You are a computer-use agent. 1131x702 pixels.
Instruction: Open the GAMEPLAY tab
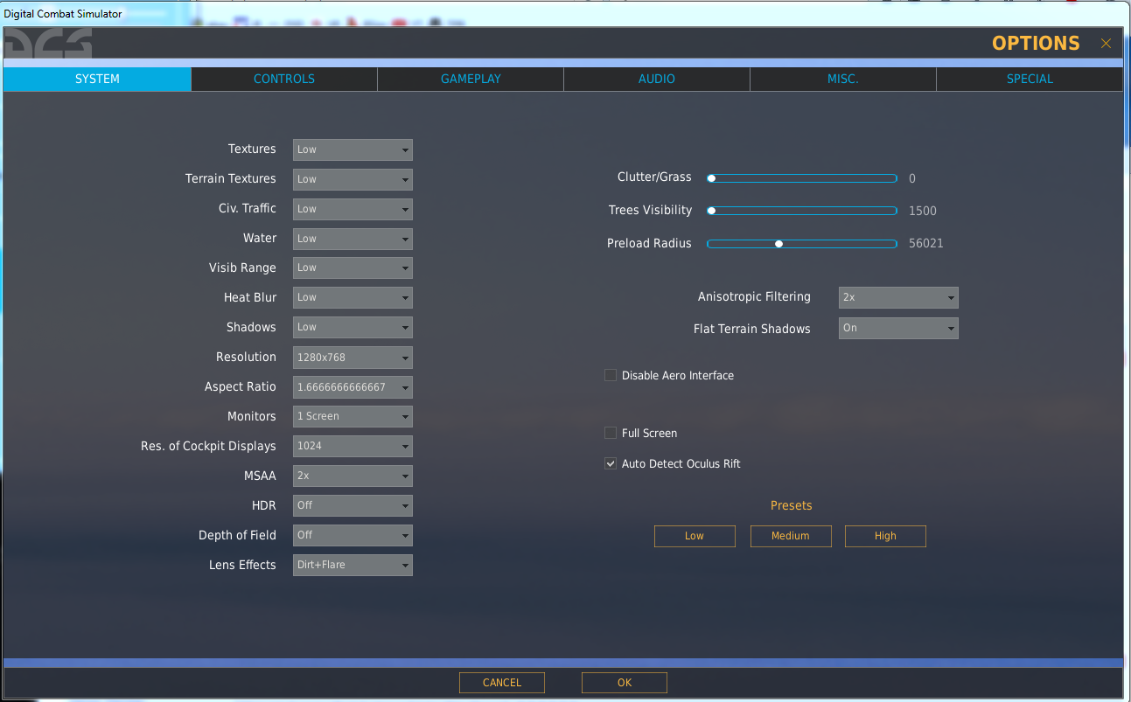tap(471, 79)
